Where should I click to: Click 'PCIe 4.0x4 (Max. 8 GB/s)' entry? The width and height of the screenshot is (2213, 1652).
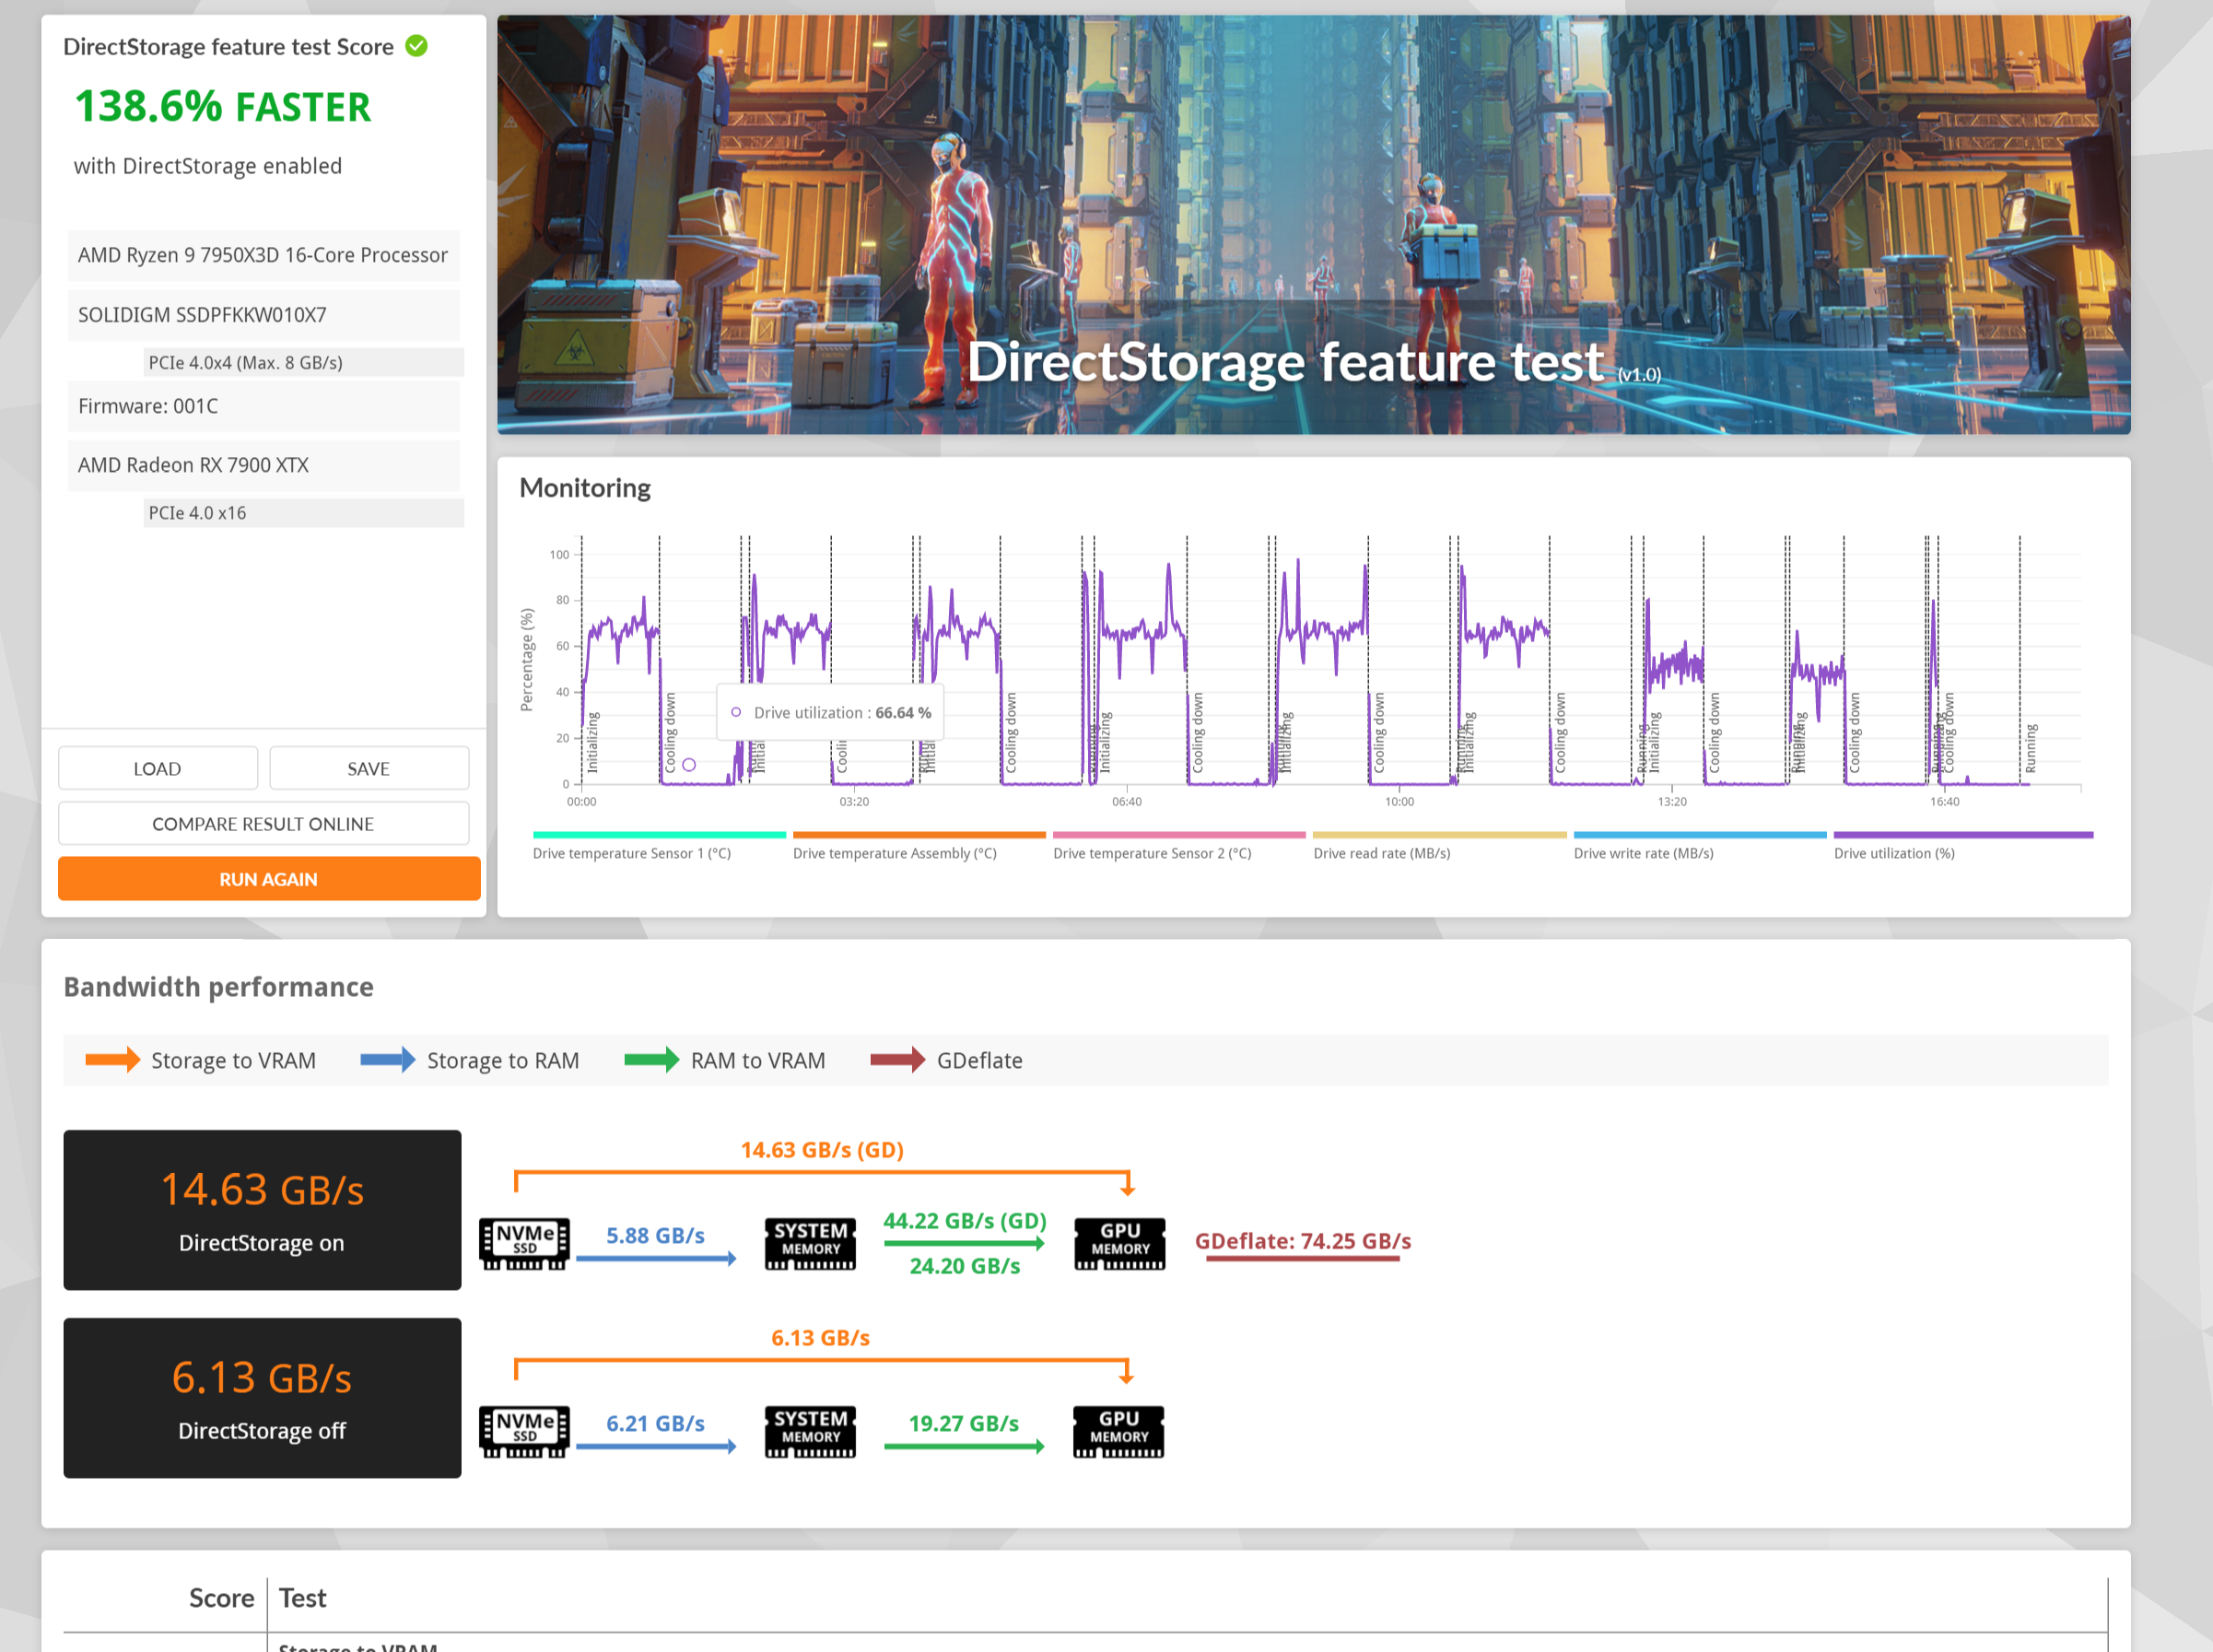(x=304, y=362)
